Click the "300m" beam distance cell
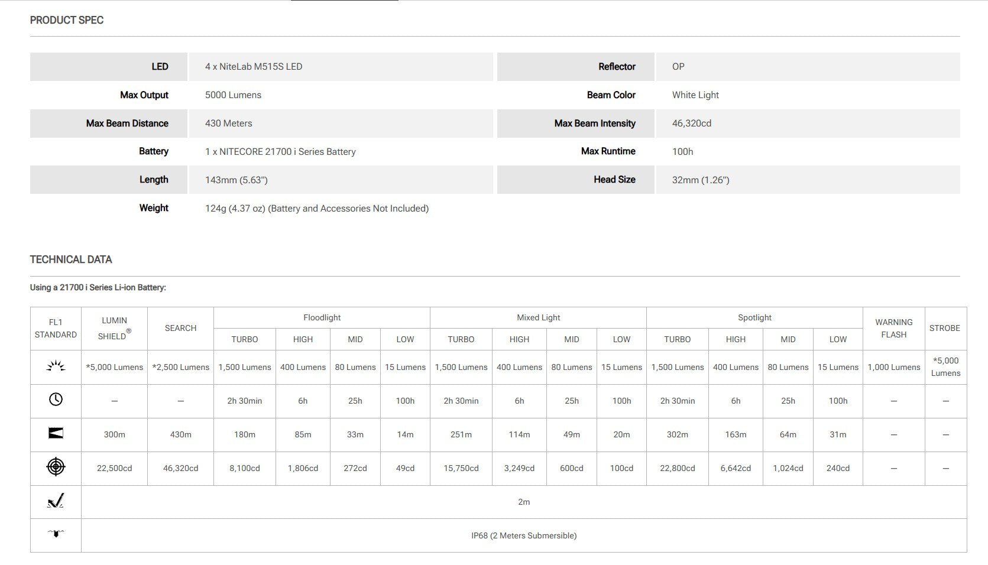This screenshot has width=988, height=565. click(x=114, y=434)
